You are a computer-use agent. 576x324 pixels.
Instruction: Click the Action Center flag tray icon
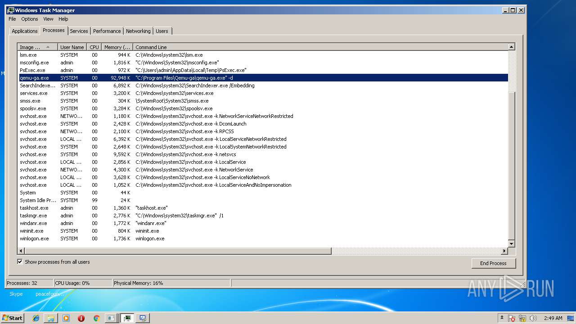click(512, 318)
